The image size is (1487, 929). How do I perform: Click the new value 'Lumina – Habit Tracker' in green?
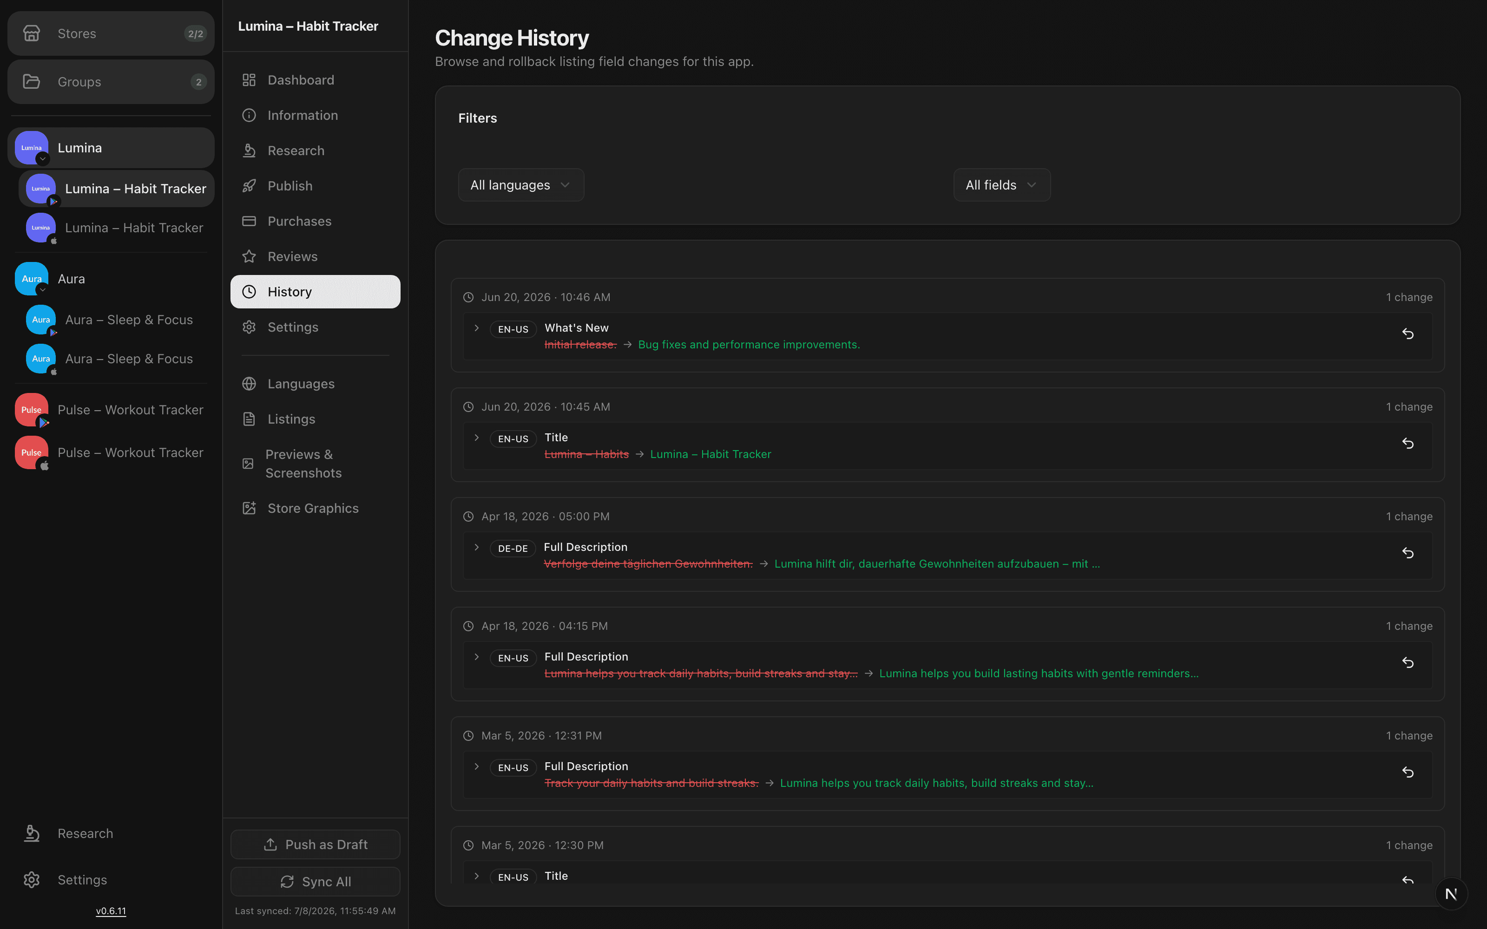click(711, 454)
